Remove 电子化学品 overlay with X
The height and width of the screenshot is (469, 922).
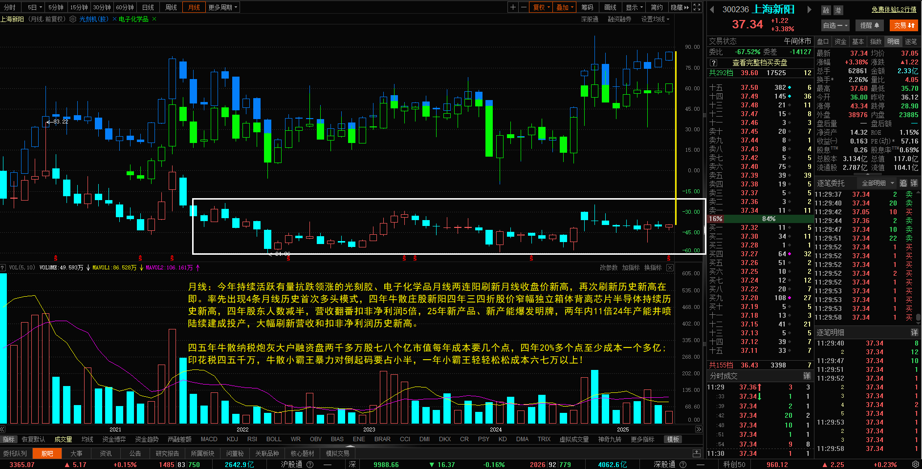(154, 19)
